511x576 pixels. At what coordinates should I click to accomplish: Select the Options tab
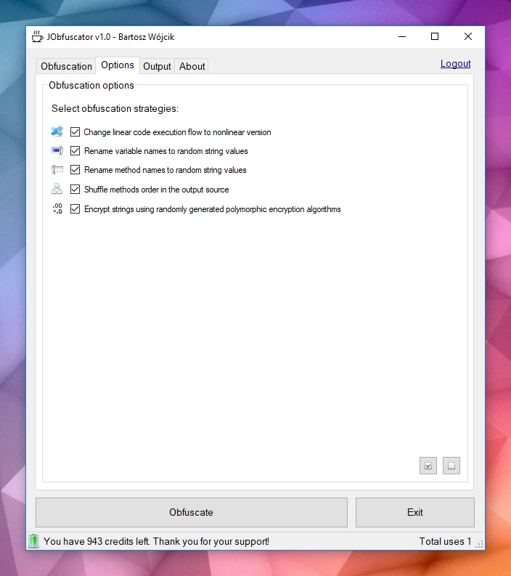(x=118, y=65)
